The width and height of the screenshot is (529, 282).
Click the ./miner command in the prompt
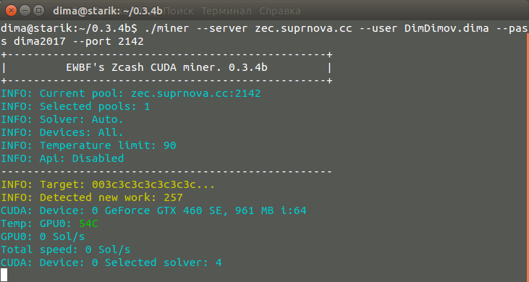pyautogui.click(x=166, y=28)
